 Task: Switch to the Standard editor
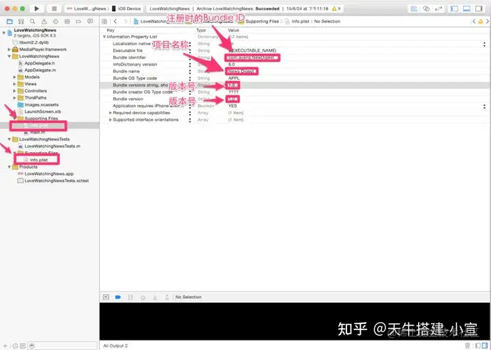point(414,8)
